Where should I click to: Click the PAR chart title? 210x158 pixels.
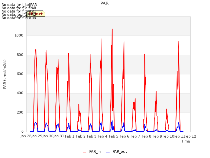pyautogui.click(x=104, y=3)
